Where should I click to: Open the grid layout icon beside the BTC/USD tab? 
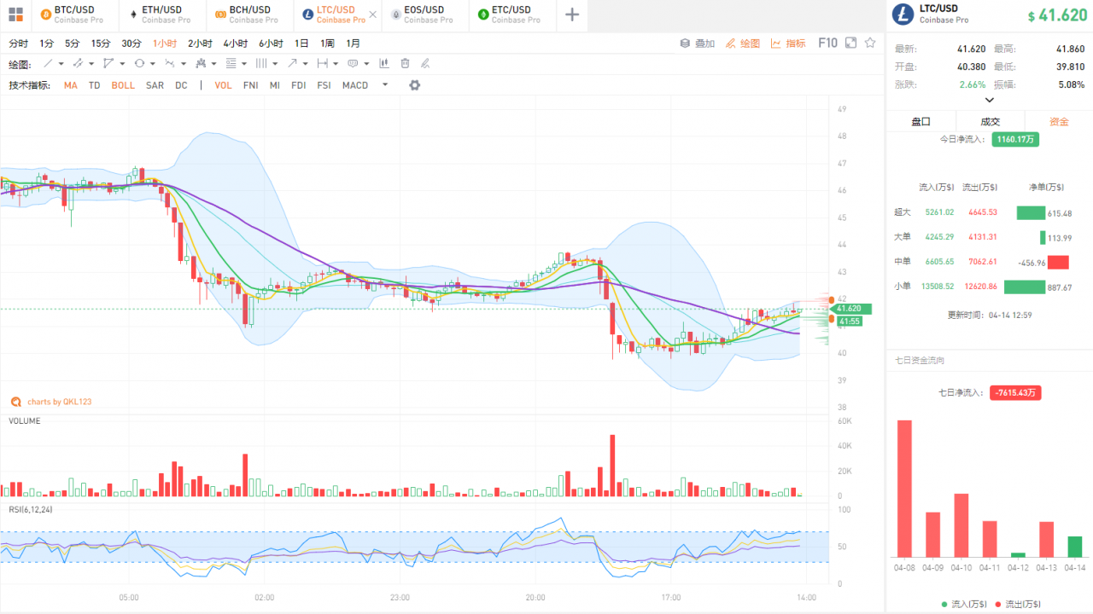15,14
